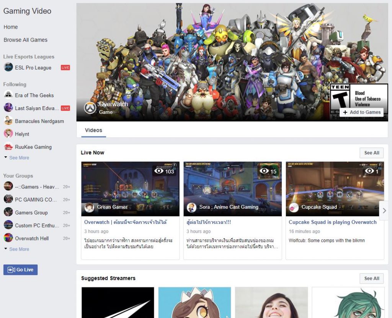
Task: Click viewer count eye icon showing 103
Action: pyautogui.click(x=159, y=171)
